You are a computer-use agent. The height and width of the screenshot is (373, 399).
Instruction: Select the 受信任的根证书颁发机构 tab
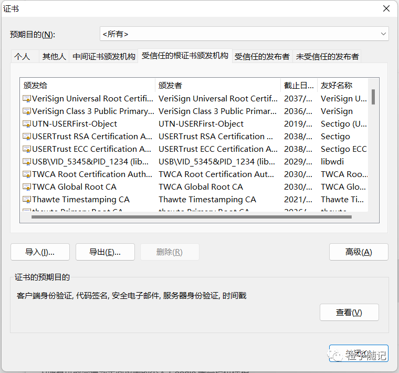click(x=185, y=56)
